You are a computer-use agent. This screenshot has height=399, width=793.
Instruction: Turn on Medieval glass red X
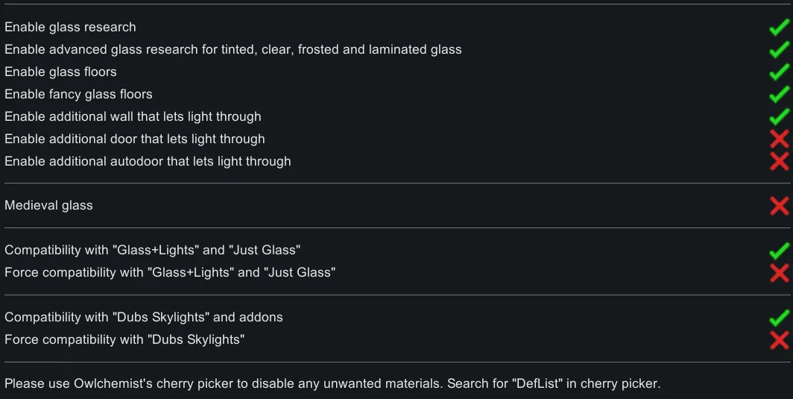coord(779,206)
